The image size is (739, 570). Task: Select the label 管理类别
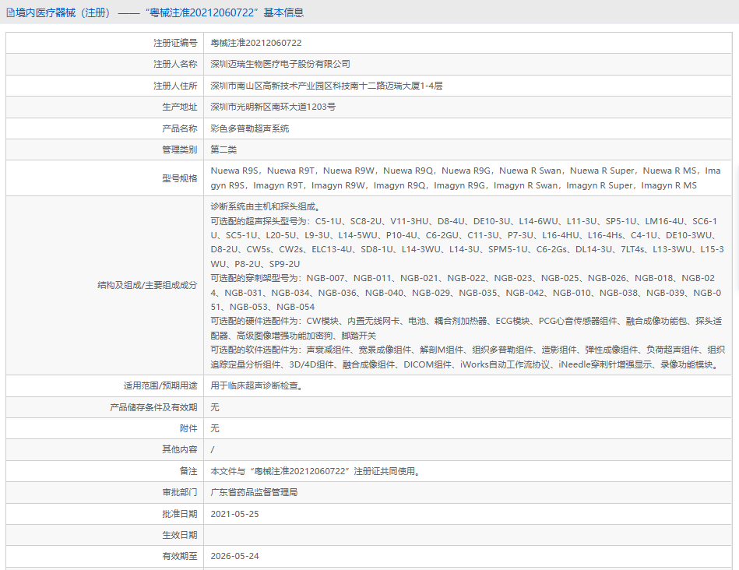[180, 150]
